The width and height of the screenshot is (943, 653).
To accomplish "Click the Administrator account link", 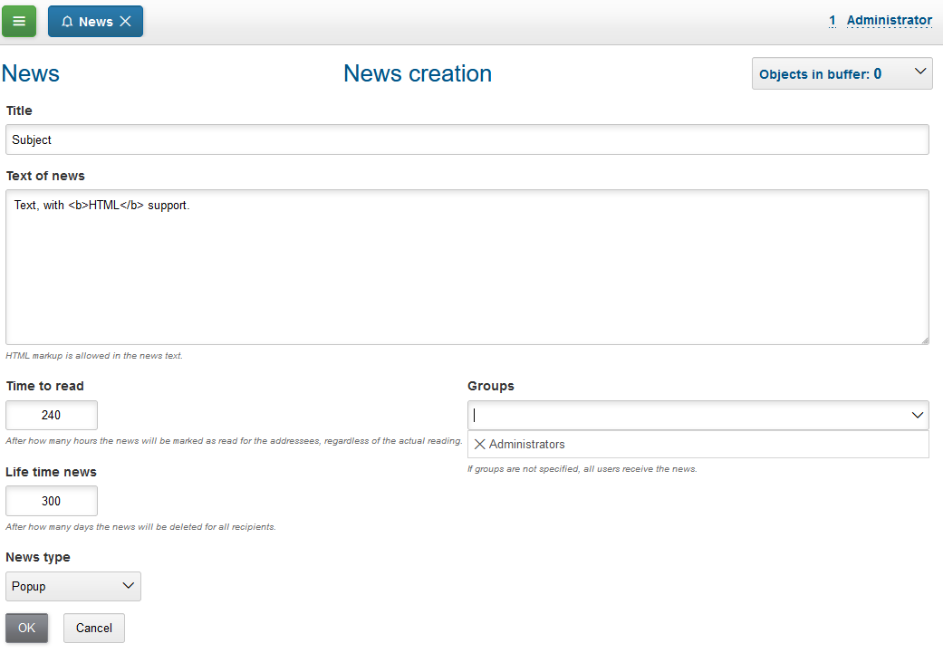I will point(890,20).
